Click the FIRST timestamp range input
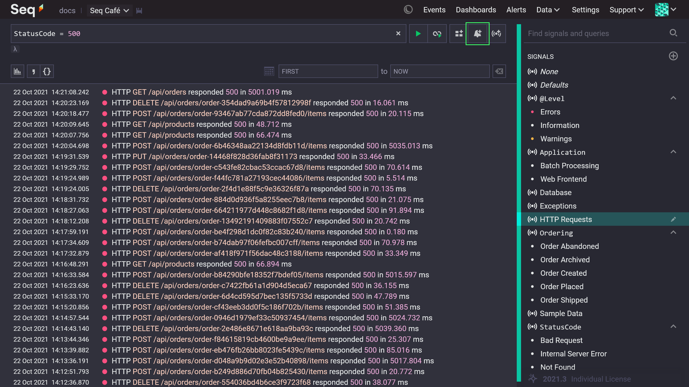Image resolution: width=689 pixels, height=387 pixels. (328, 71)
